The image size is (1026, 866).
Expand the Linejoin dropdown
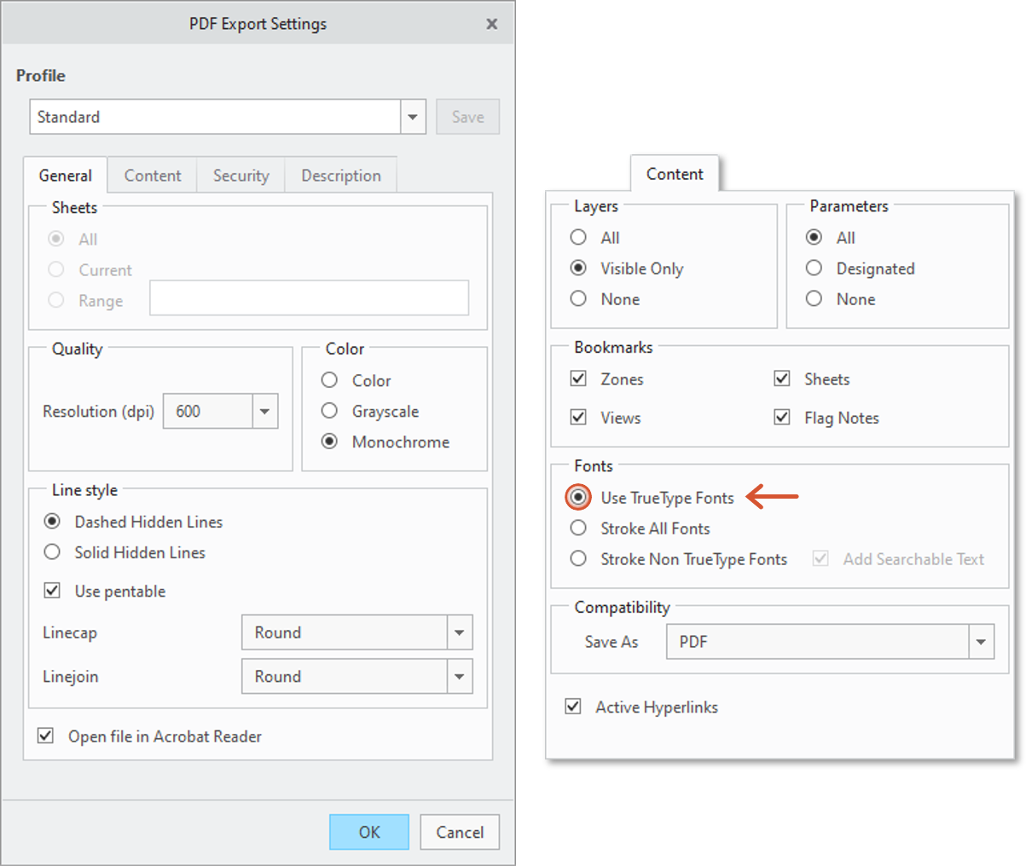click(x=459, y=677)
